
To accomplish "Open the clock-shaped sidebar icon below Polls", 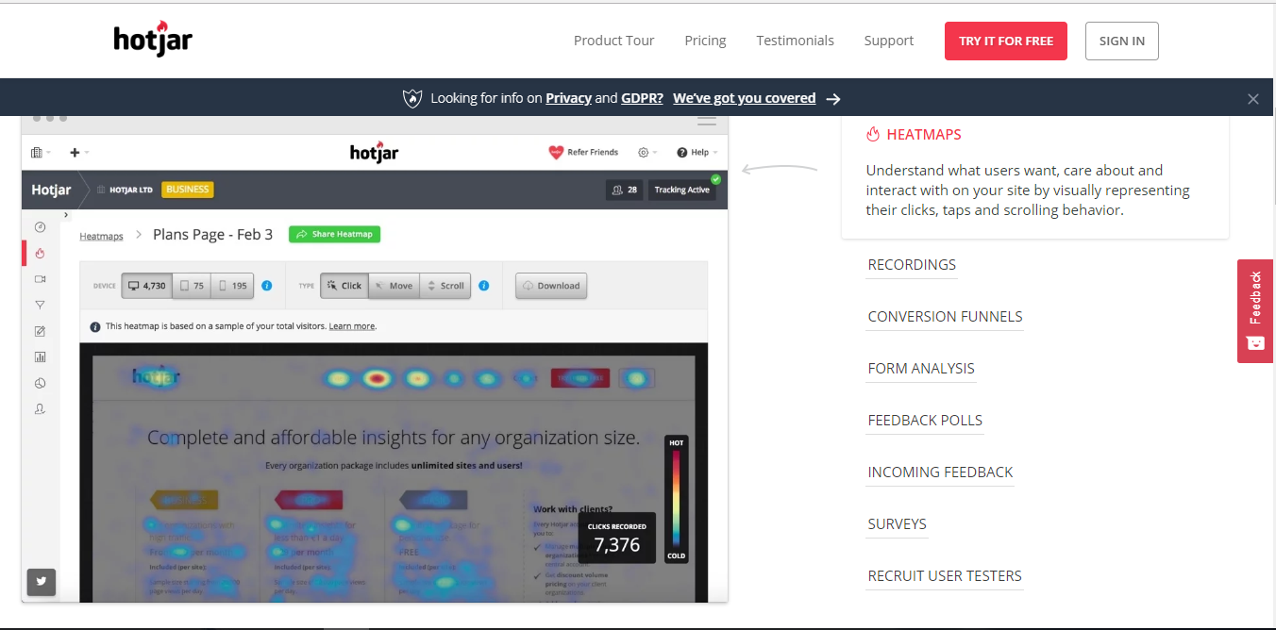I will tap(40, 383).
